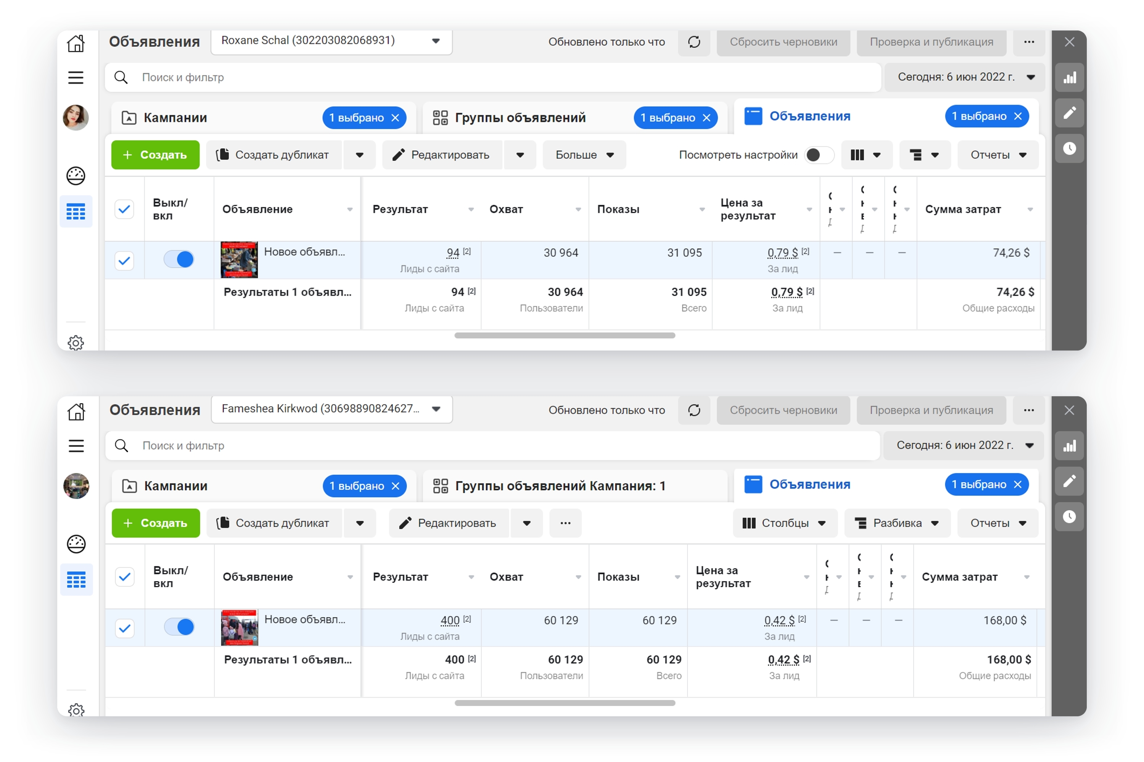Click the Поиск и фильтр field in the lower panel

[x=492, y=446]
